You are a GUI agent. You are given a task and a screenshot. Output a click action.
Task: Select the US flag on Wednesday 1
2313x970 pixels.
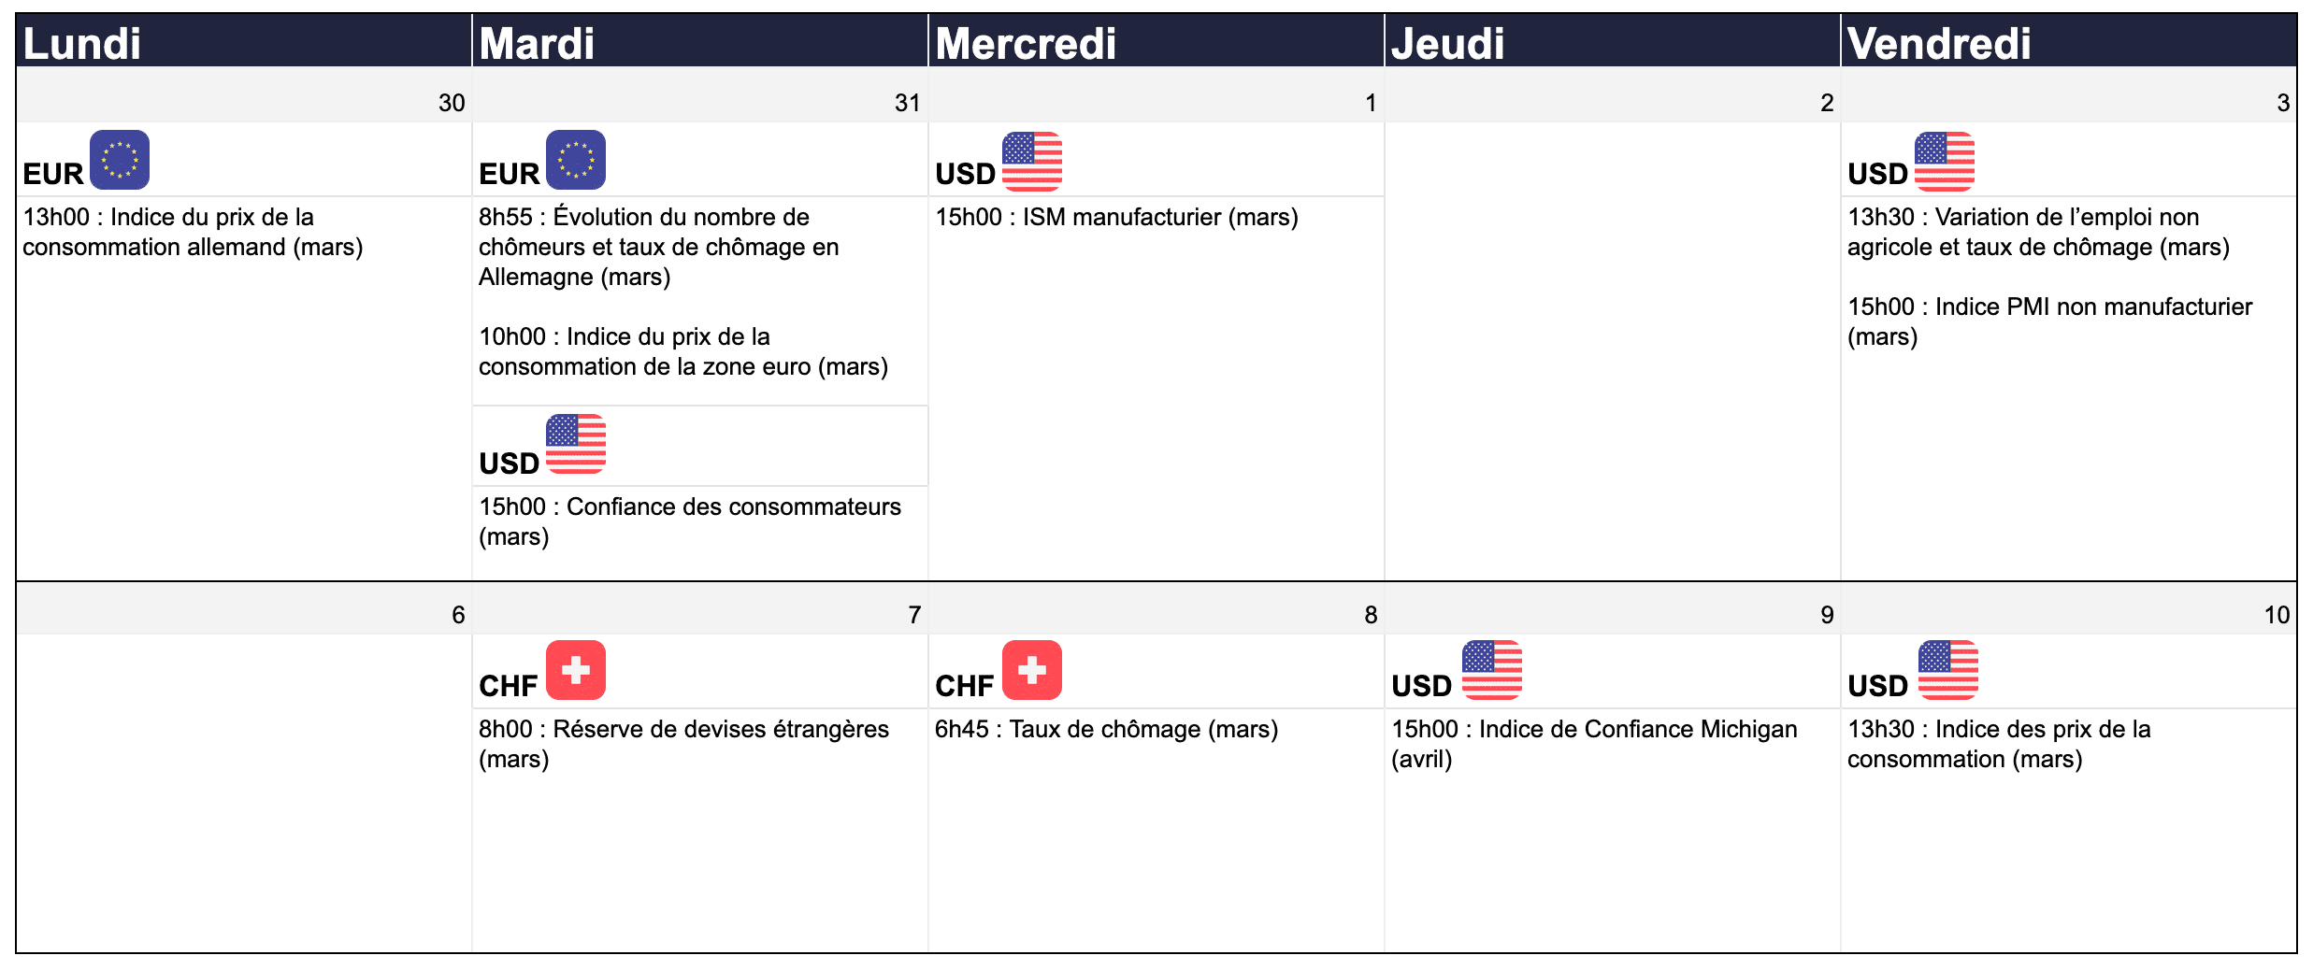pyautogui.click(x=1032, y=161)
